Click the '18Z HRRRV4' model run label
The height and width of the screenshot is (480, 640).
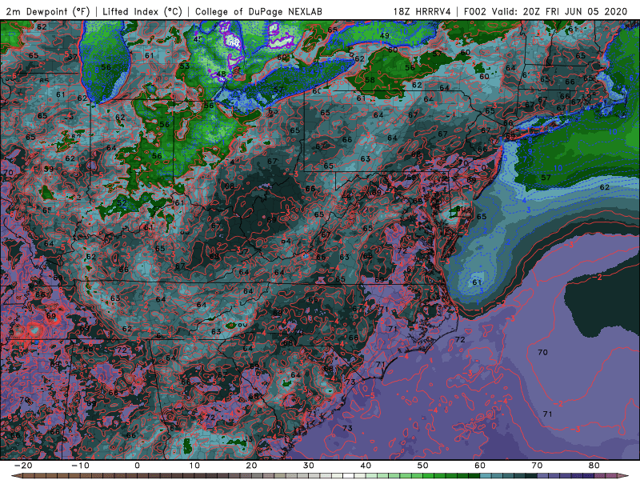(x=422, y=12)
